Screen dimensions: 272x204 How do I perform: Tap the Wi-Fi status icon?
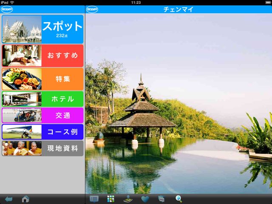(12, 3)
